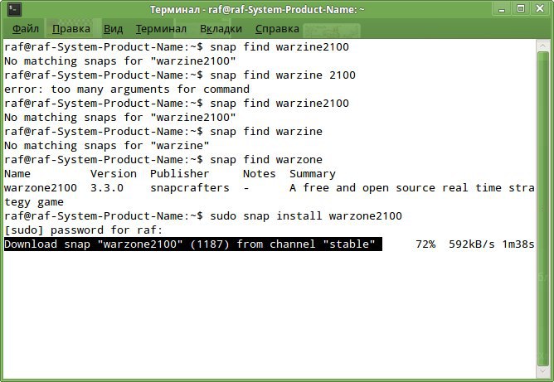This screenshot has height=382, width=554.
Task: Click the "Name" column header
Action: coord(17,174)
